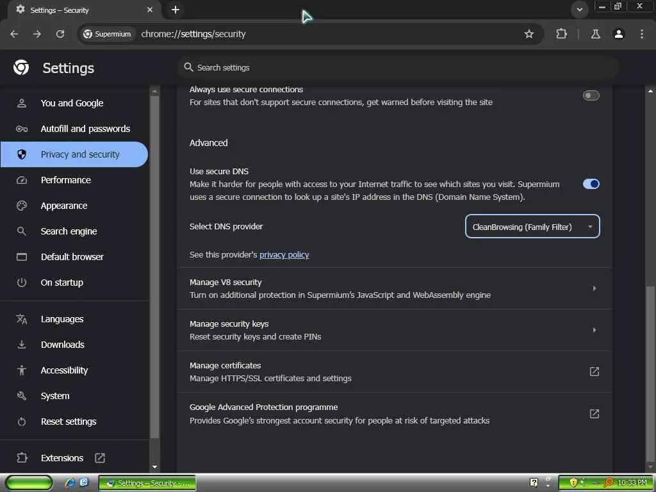The height and width of the screenshot is (492, 656).
Task: Enable Always use secure connections toggle
Action: coord(591,95)
